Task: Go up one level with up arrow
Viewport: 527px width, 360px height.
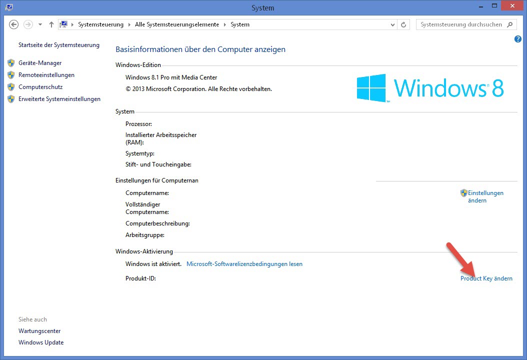Action: 51,24
